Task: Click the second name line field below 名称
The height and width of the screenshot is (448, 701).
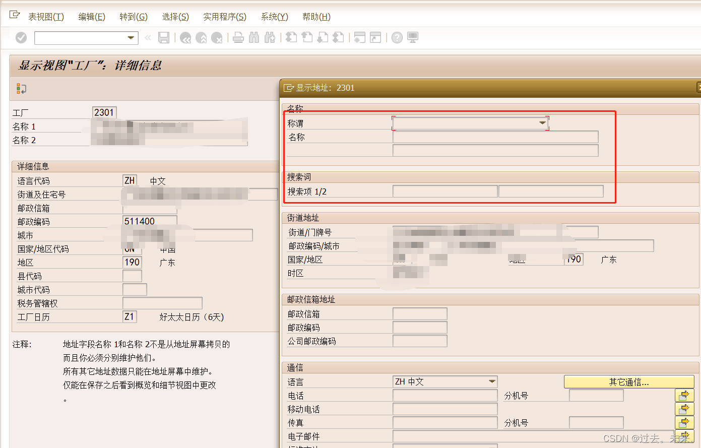Action: 495,151
